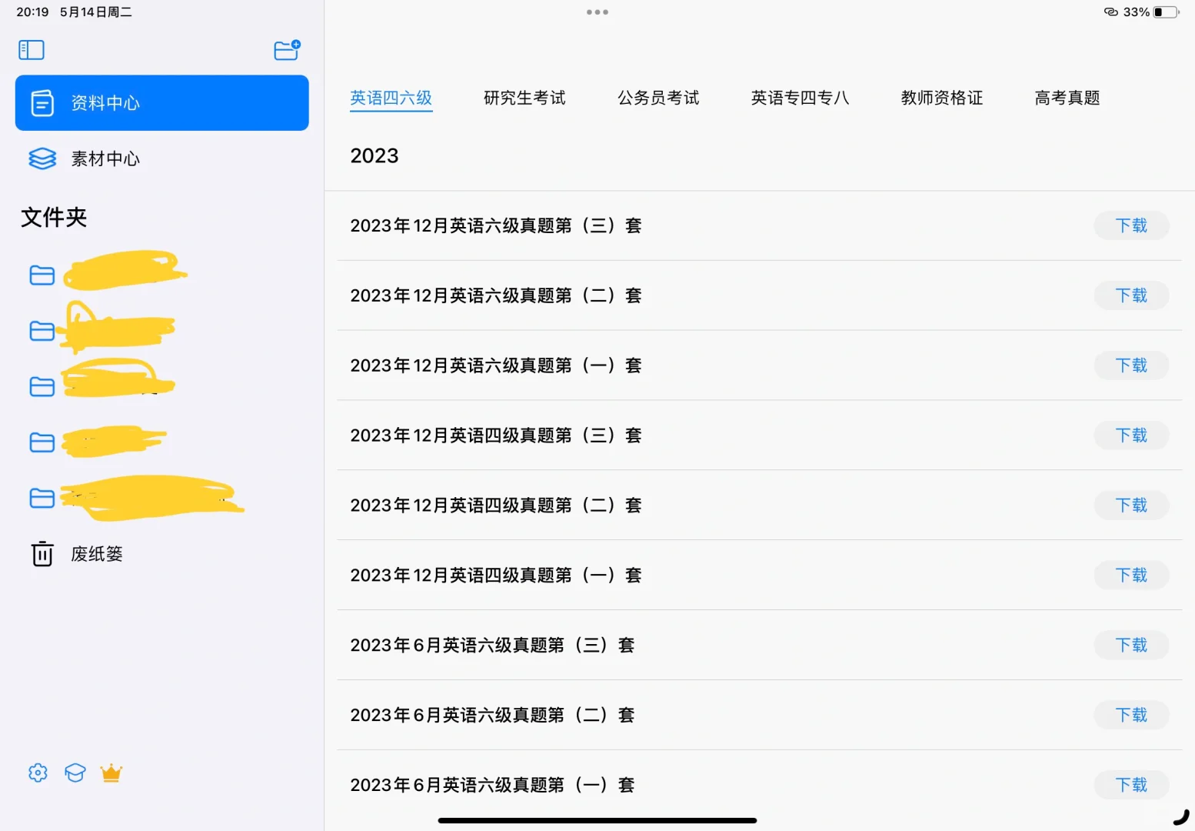1195x831 pixels.
Task: Create a new folder with the folder-plus icon
Action: tap(286, 49)
